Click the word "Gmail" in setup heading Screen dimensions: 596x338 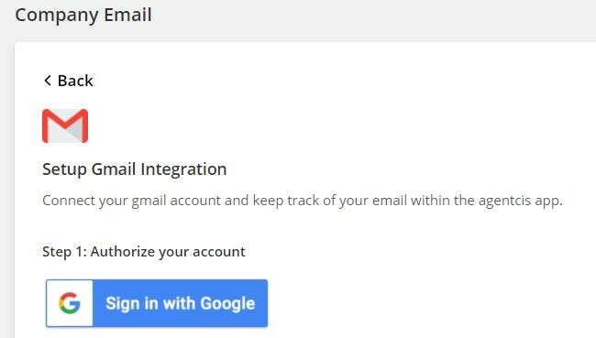click(114, 169)
